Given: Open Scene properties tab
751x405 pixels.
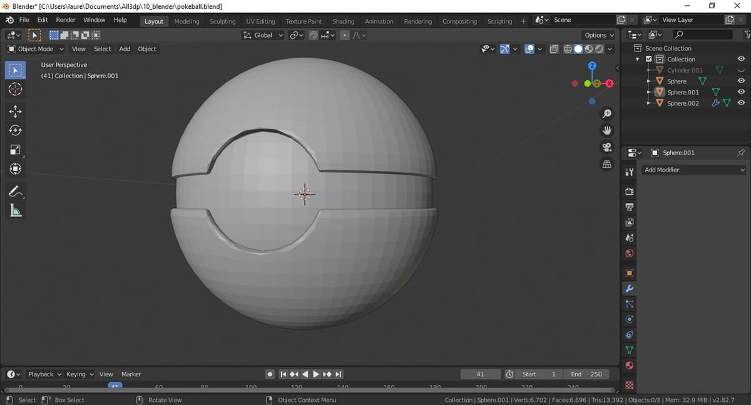Looking at the screenshot, I should (x=630, y=238).
